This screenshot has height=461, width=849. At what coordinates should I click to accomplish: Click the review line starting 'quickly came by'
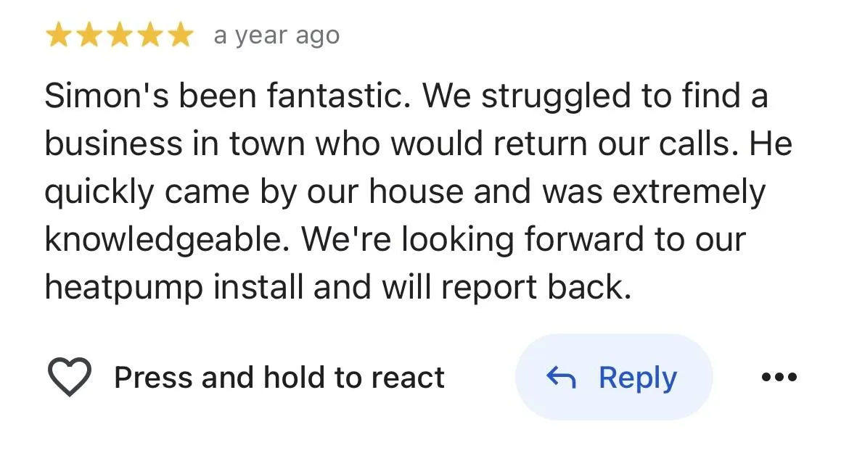click(405, 192)
